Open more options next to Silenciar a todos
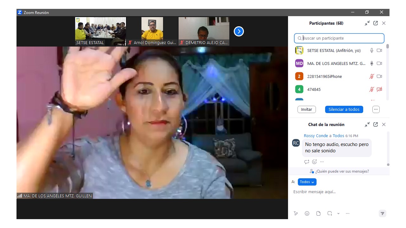Image resolution: width=406 pixels, height=228 pixels. (376, 109)
